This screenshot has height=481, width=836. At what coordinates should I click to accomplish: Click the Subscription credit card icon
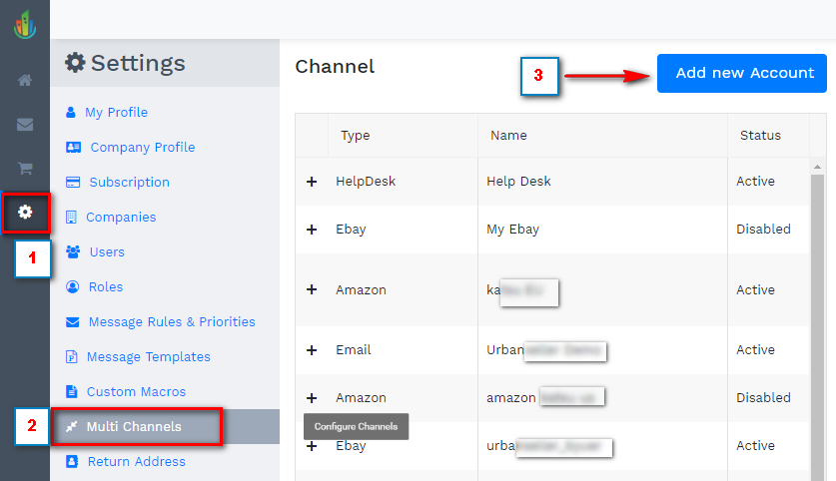(x=73, y=183)
